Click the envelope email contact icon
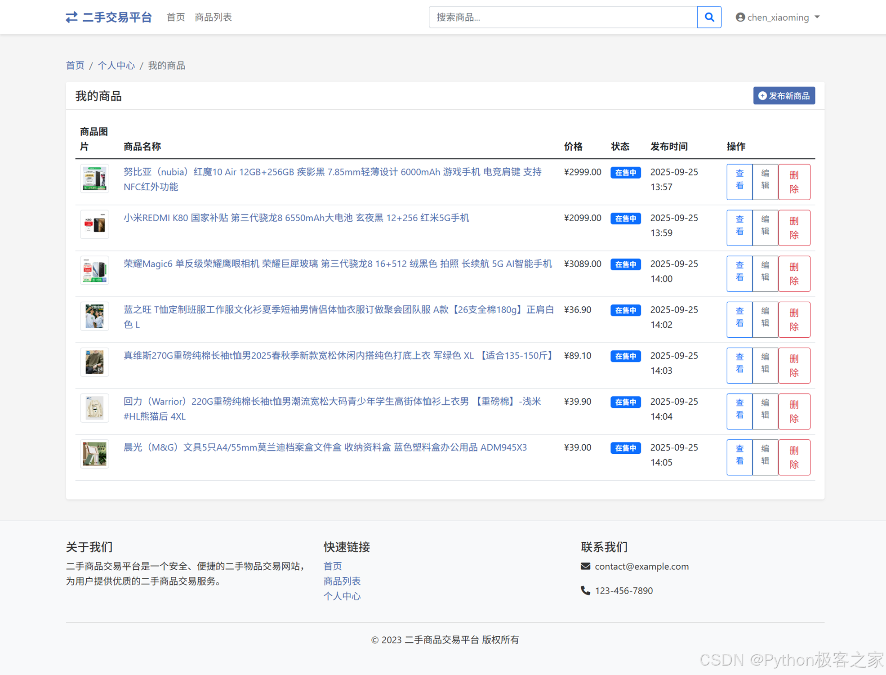 (x=585, y=566)
